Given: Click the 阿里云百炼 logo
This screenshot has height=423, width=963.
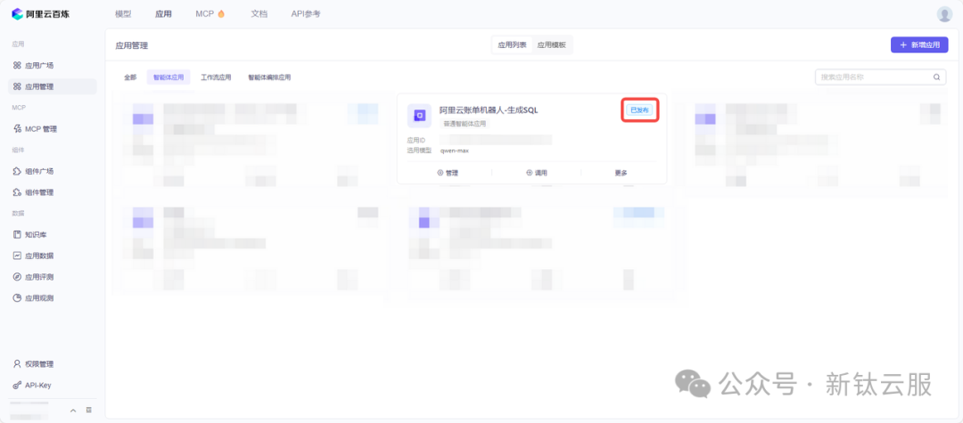Looking at the screenshot, I should pyautogui.click(x=40, y=13).
